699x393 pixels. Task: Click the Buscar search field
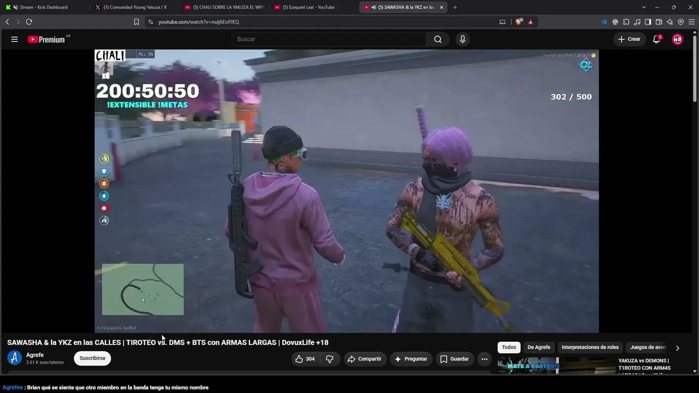(x=329, y=39)
